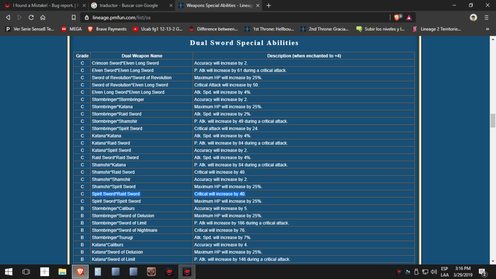The height and width of the screenshot is (279, 496).
Task: Open a new tab with plus icon
Action: (x=269, y=5)
